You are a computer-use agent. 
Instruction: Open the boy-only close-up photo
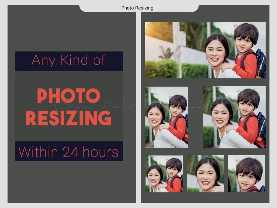click(x=247, y=174)
